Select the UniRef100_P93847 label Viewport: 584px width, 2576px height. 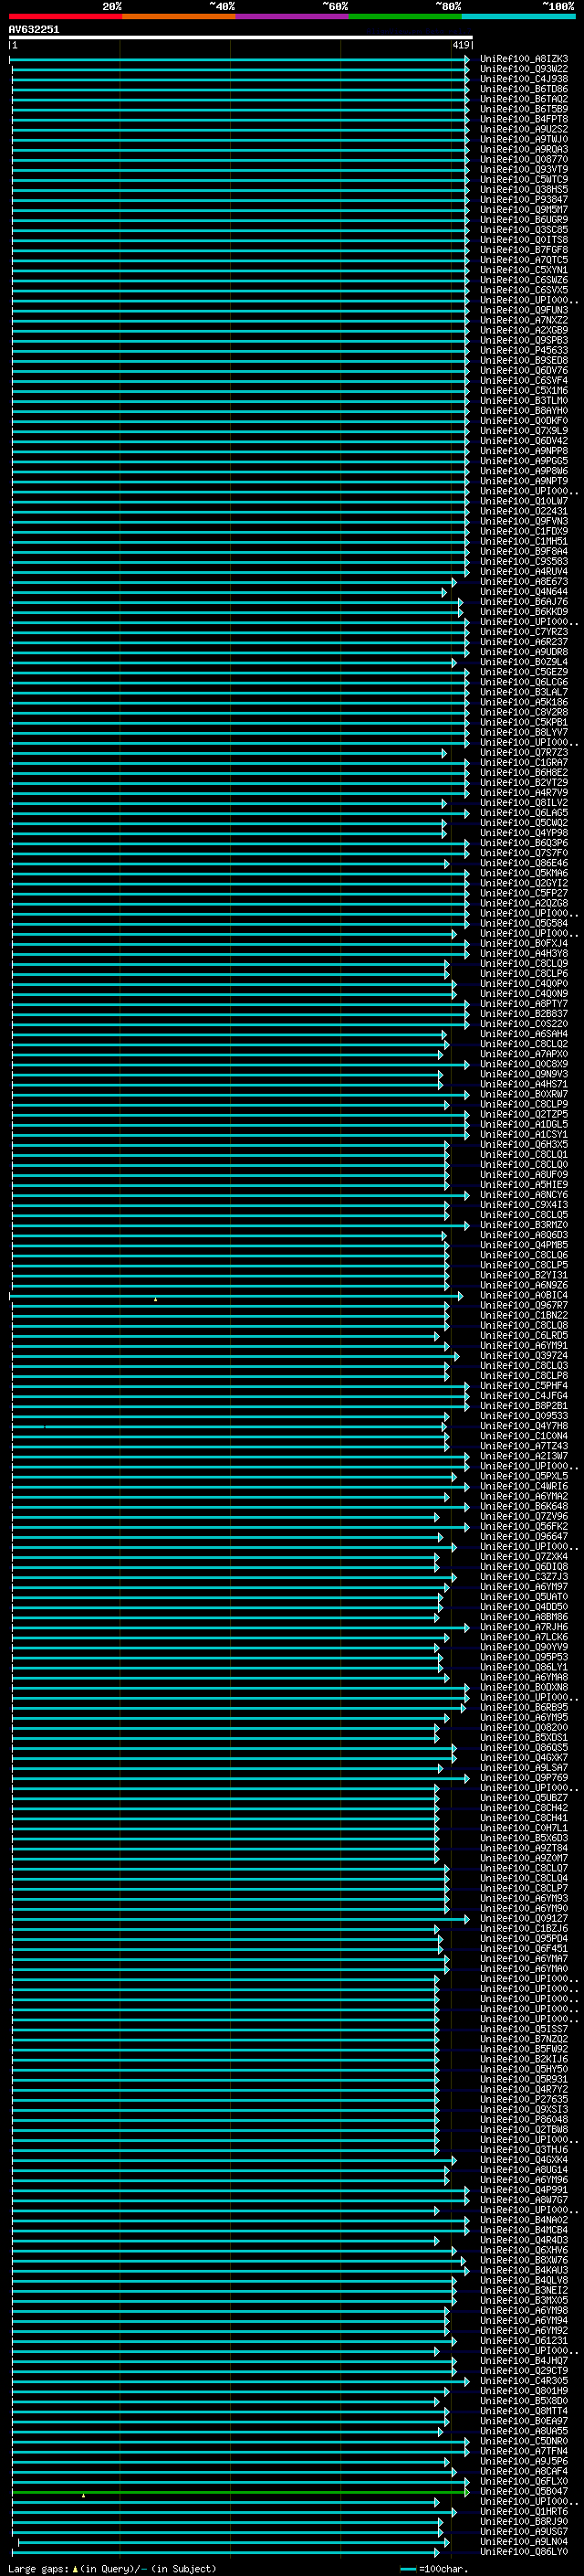[x=523, y=199]
